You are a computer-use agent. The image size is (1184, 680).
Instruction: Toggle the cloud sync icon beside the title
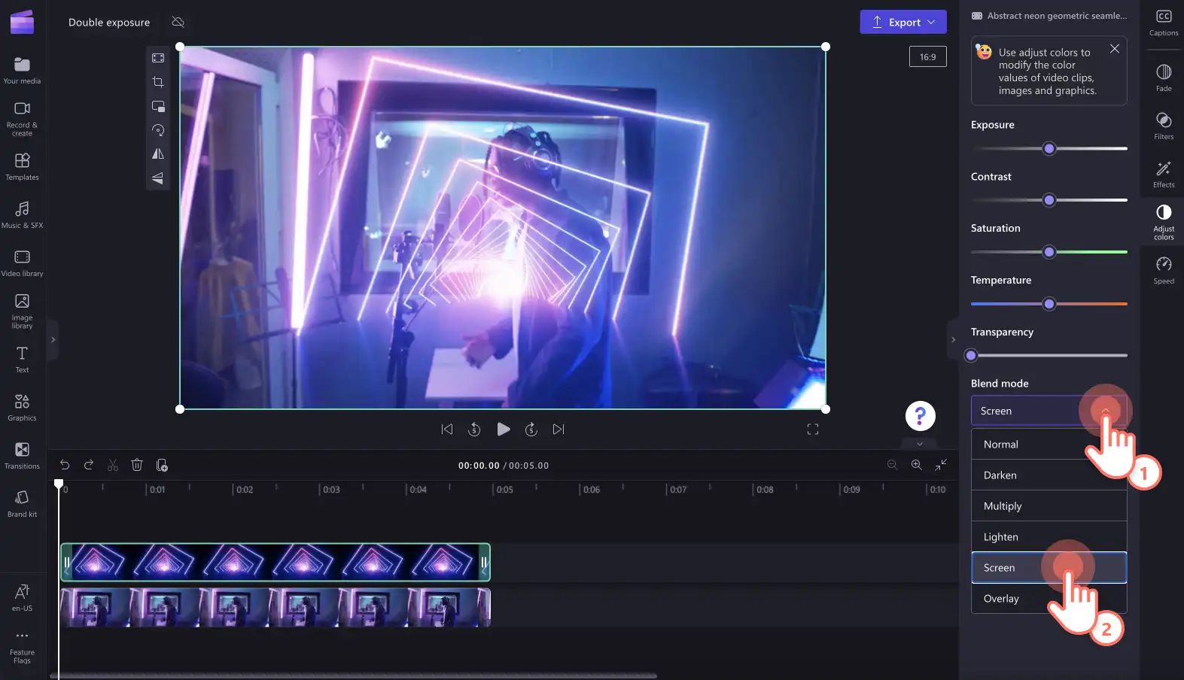pos(178,22)
